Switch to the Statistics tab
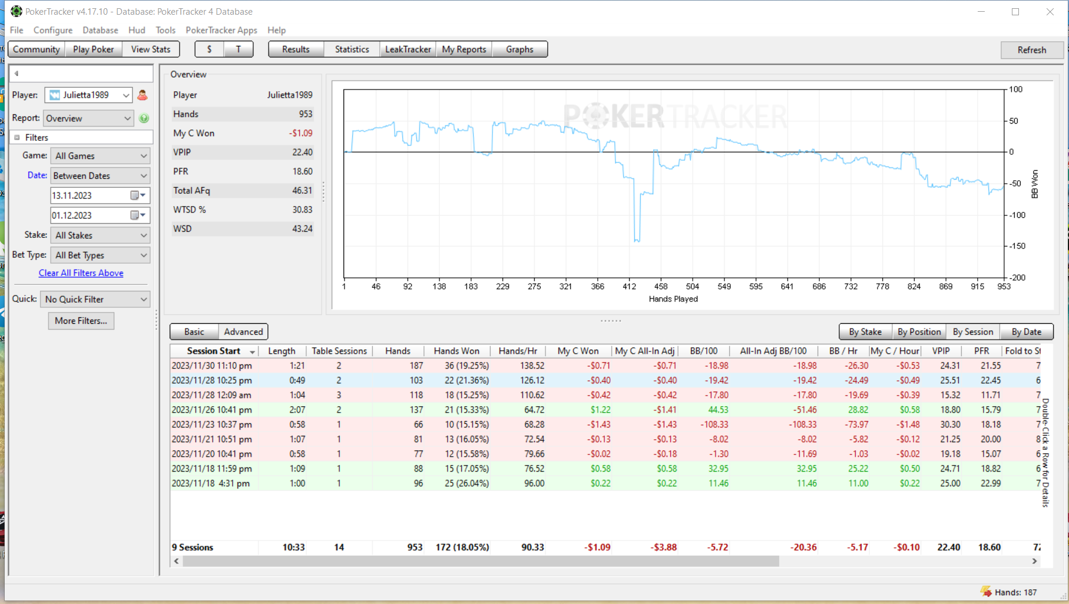 352,49
